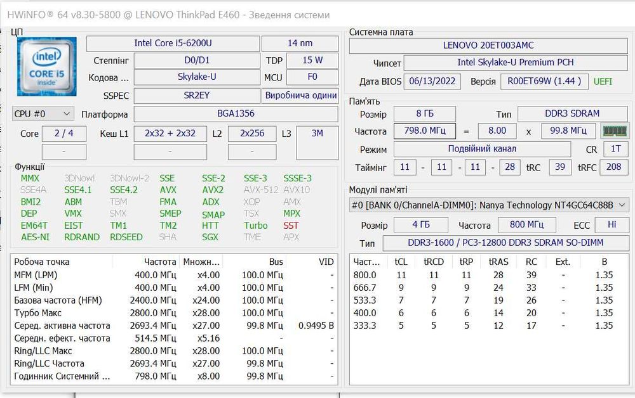Click the tRFC value 208
Image resolution: width=635 pixels, height=398 pixels.
point(613,167)
